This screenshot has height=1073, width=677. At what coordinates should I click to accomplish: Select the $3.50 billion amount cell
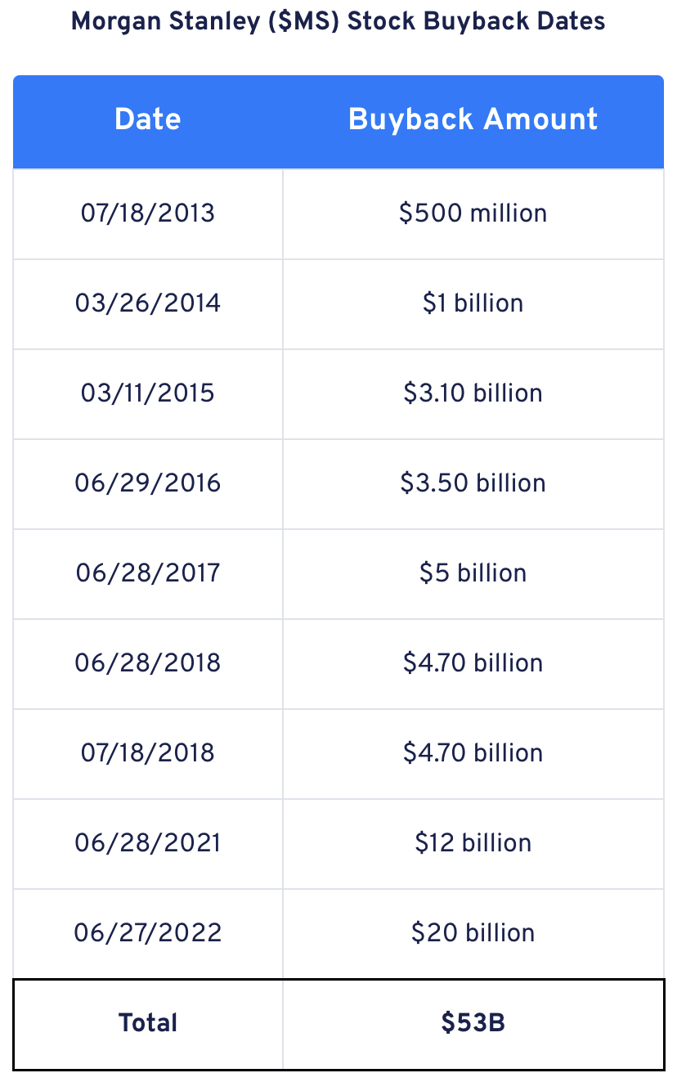pyautogui.click(x=473, y=483)
